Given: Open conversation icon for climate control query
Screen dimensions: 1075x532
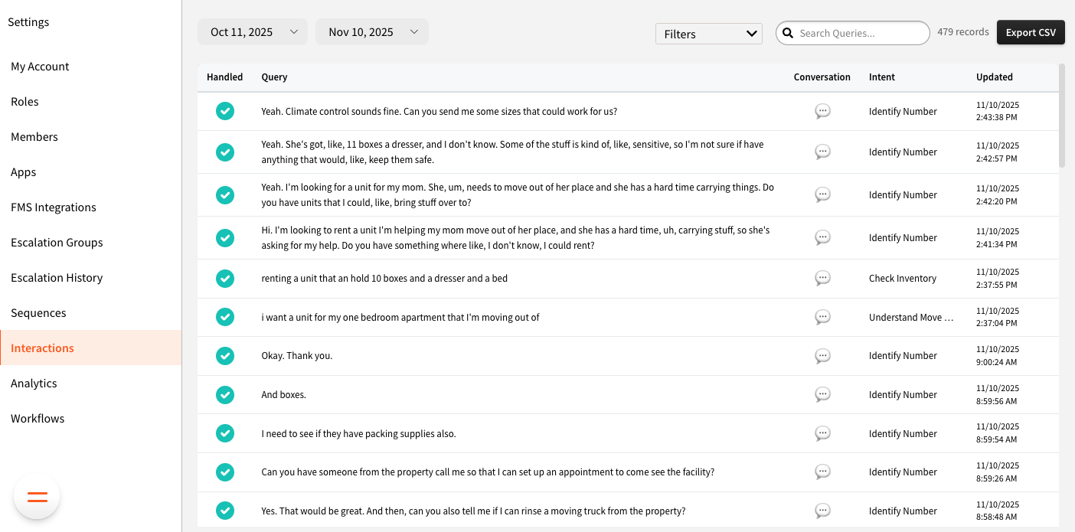Looking at the screenshot, I should [x=822, y=112].
